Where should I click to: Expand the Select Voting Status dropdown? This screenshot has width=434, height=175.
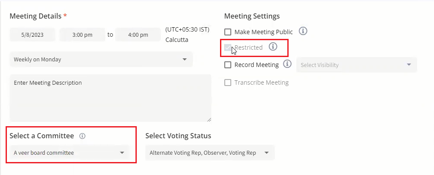tap(210, 153)
